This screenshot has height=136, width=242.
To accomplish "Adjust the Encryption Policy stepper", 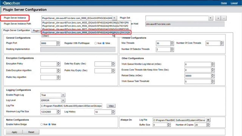I will tap(59, 64).
